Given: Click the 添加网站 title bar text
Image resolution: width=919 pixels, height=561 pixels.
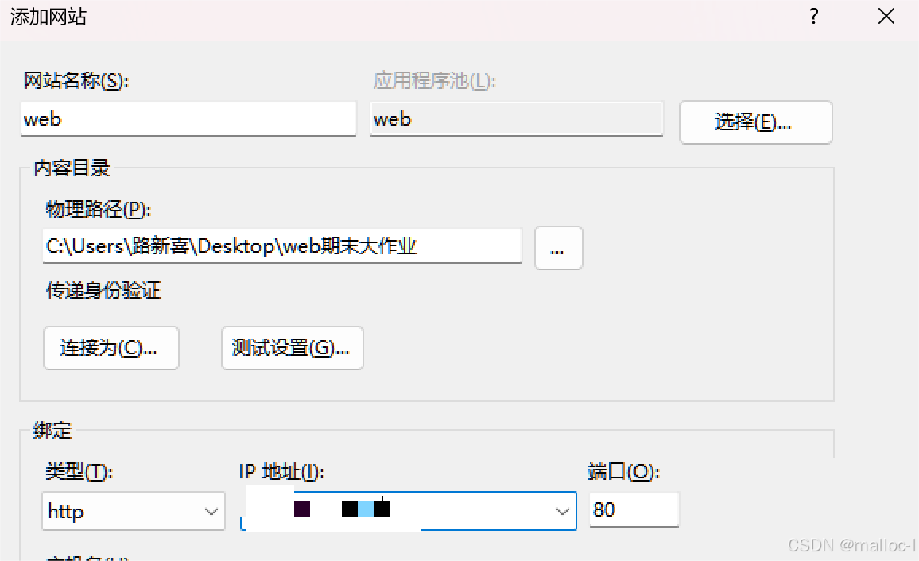Looking at the screenshot, I should [x=48, y=17].
